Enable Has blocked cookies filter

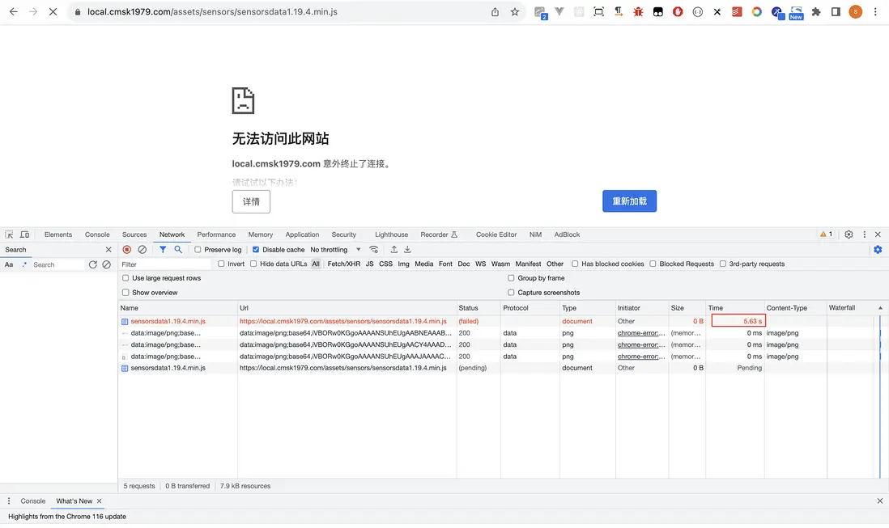[x=575, y=264]
